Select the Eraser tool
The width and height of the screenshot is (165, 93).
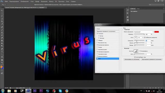tap(2, 38)
